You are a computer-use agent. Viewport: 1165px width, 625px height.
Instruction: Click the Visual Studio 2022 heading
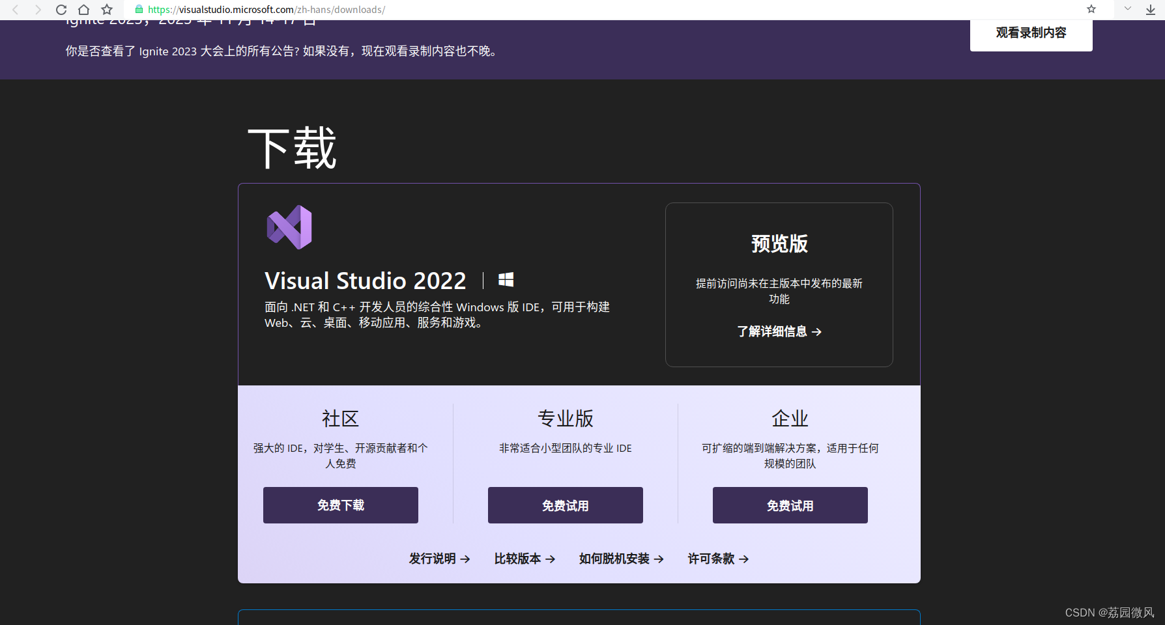click(366, 281)
